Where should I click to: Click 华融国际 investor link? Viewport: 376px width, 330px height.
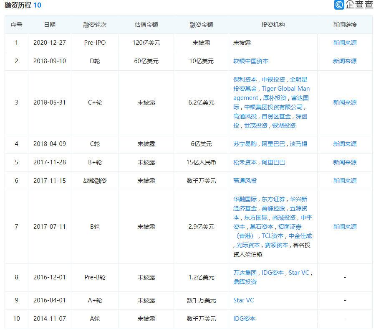(245, 199)
